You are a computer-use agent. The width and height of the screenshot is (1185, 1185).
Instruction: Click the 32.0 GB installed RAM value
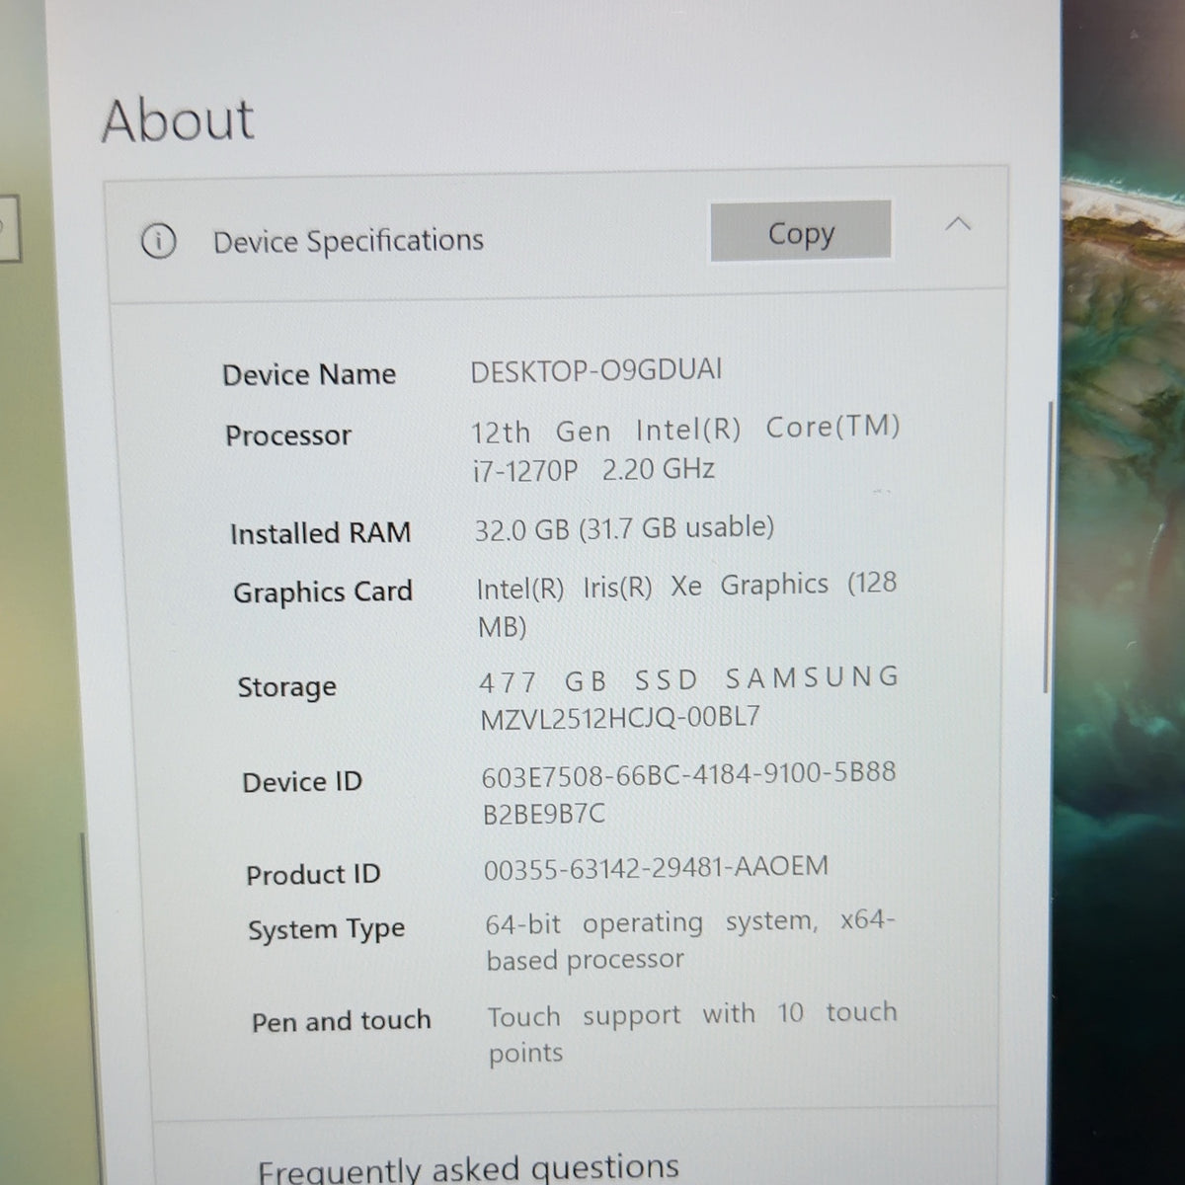624,528
